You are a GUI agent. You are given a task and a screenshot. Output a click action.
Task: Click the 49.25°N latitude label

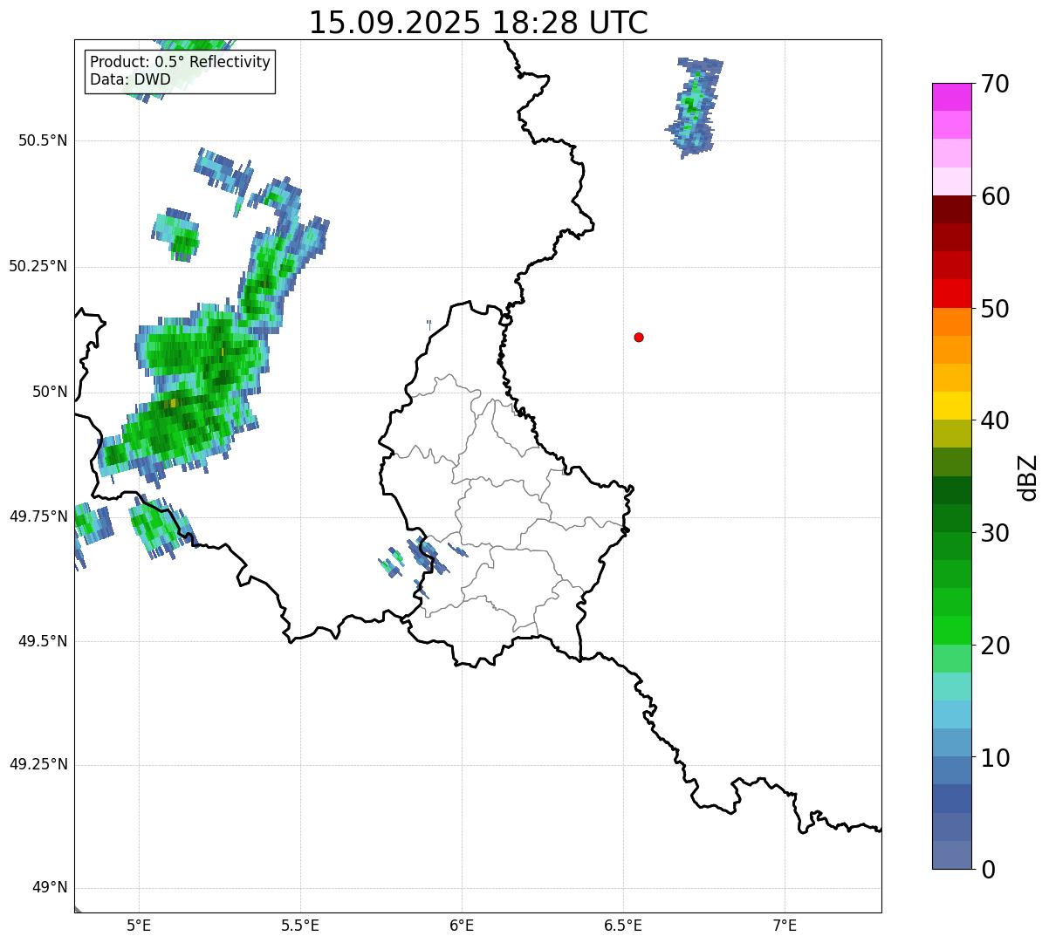(x=38, y=765)
